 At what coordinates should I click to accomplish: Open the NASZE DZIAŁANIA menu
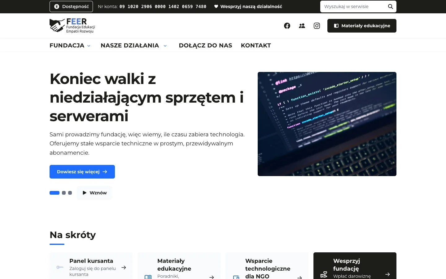coord(130,45)
